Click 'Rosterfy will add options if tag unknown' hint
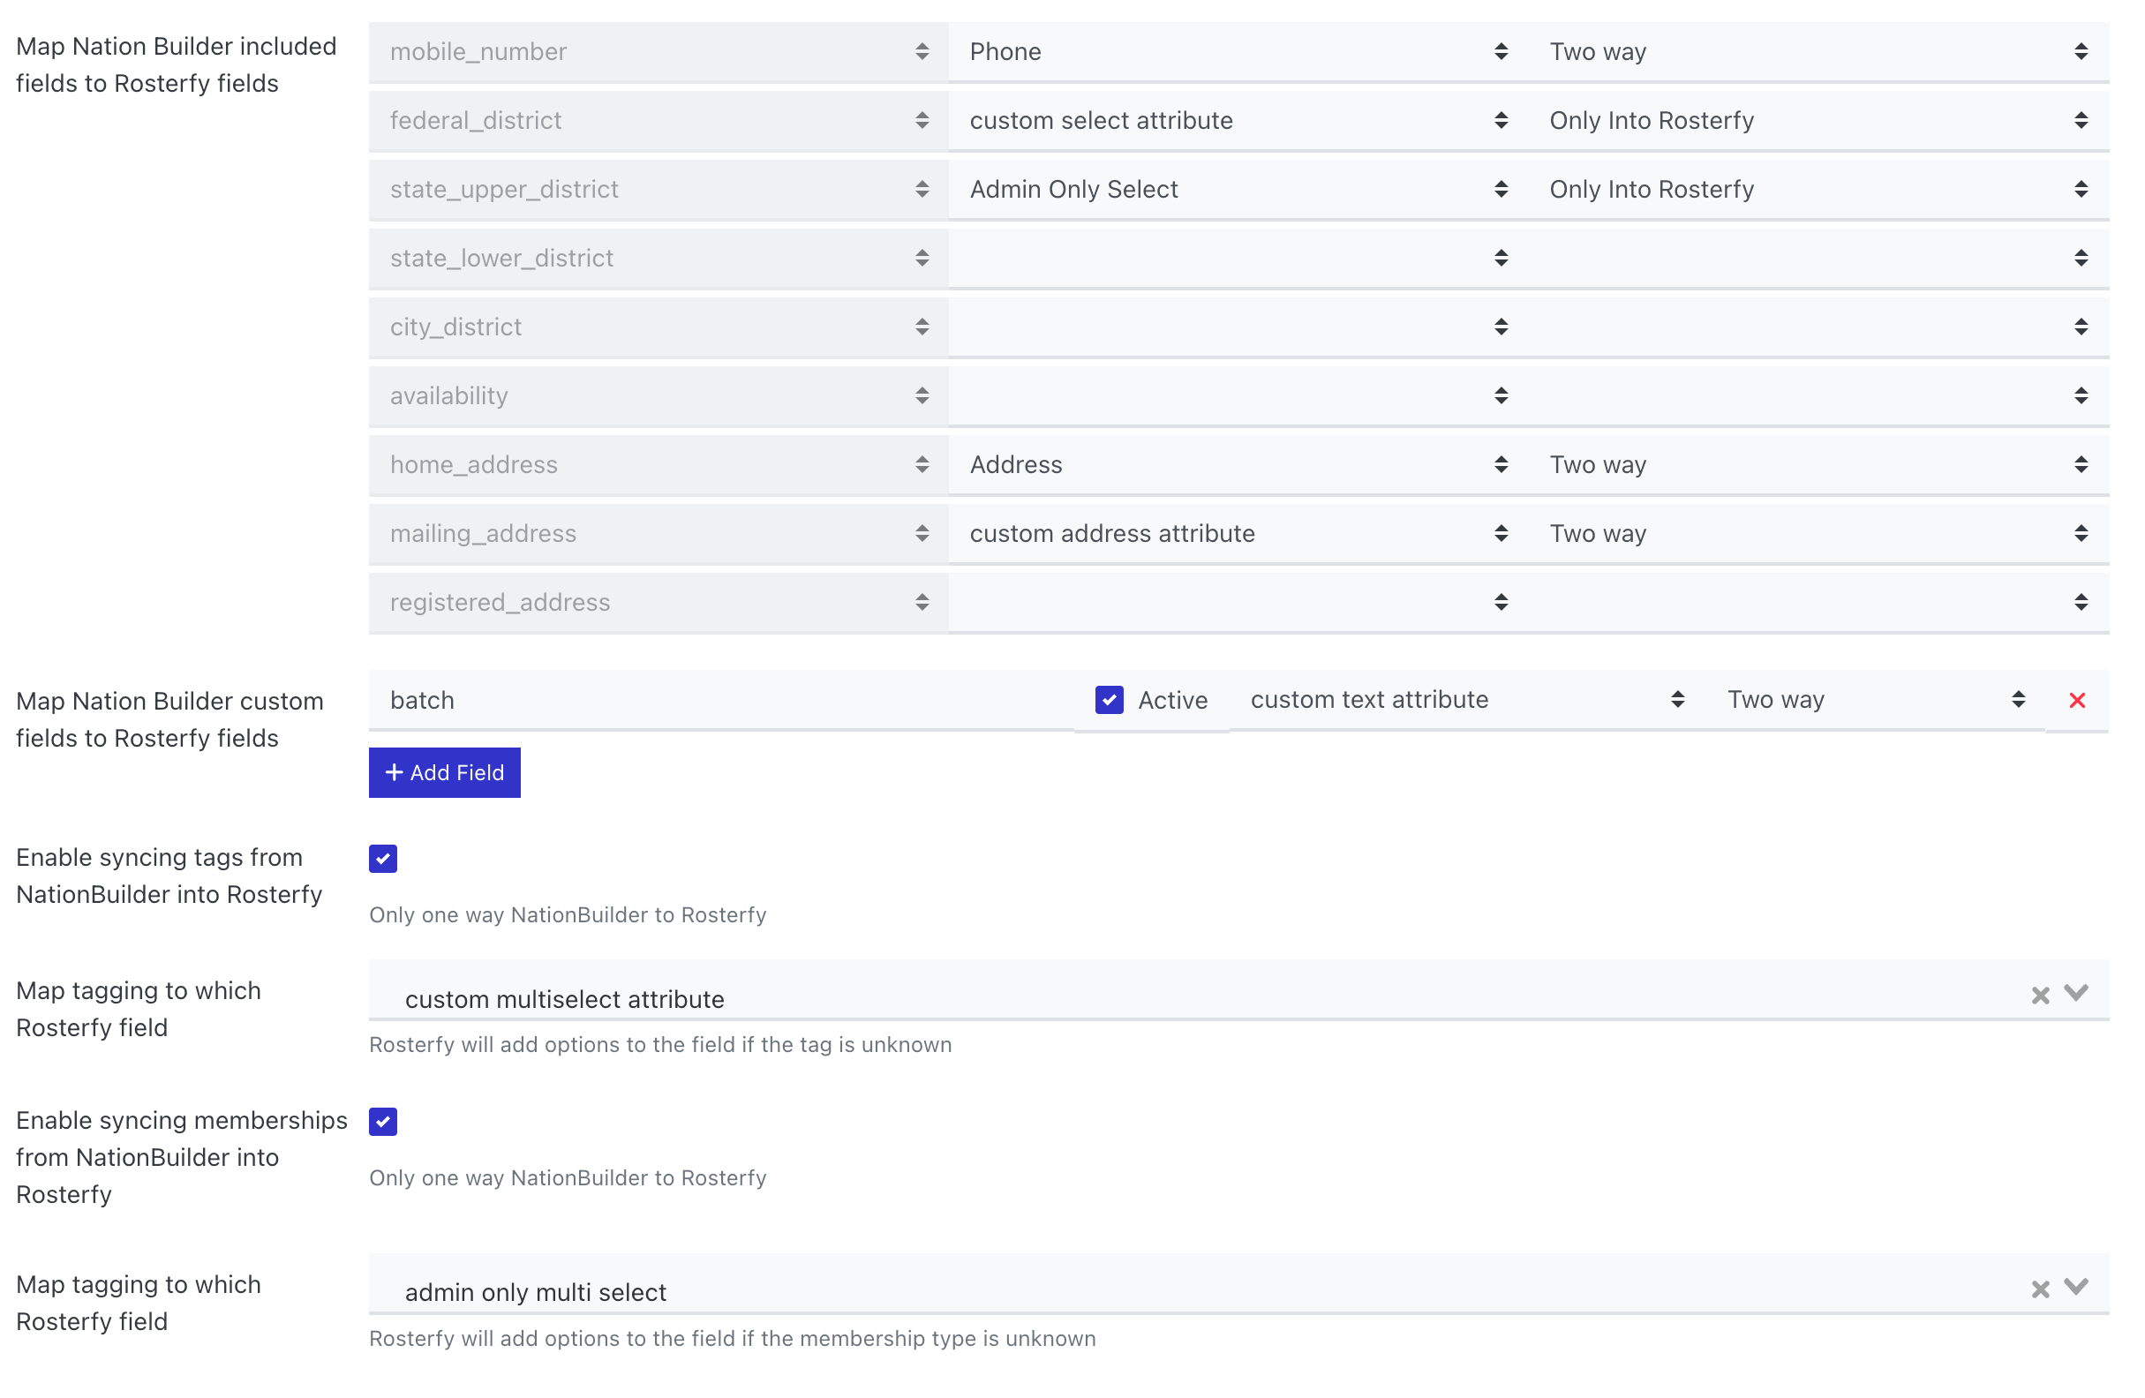2145x1398 pixels. click(660, 1045)
